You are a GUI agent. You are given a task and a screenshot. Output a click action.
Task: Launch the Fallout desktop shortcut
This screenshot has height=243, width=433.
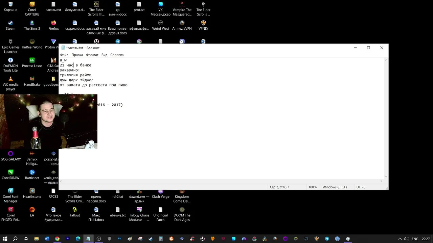[x=75, y=212]
